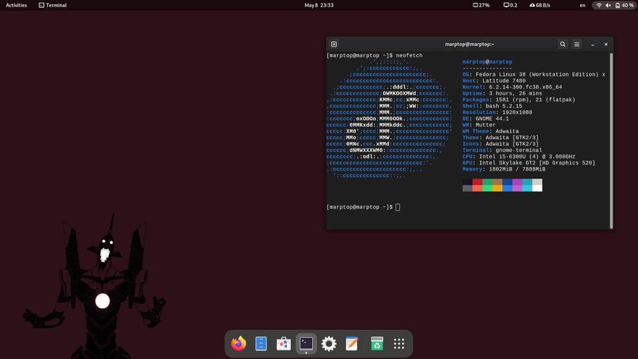Click the Wi-Fi status icon
638x359 pixels.
coord(598,5)
